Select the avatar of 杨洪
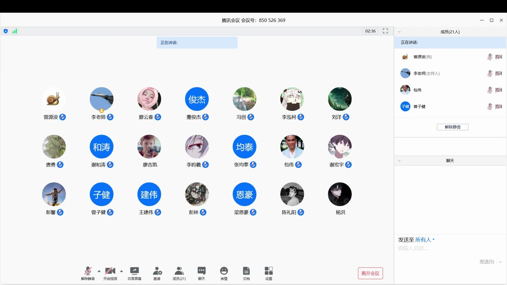 coord(340,194)
